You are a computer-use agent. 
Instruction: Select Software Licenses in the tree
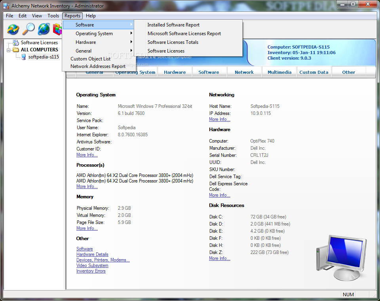tap(39, 43)
